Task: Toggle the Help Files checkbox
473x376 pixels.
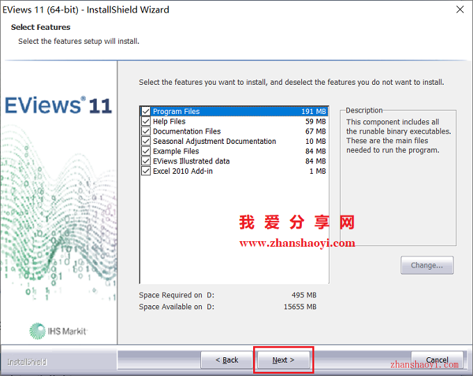Action: pyautogui.click(x=146, y=121)
